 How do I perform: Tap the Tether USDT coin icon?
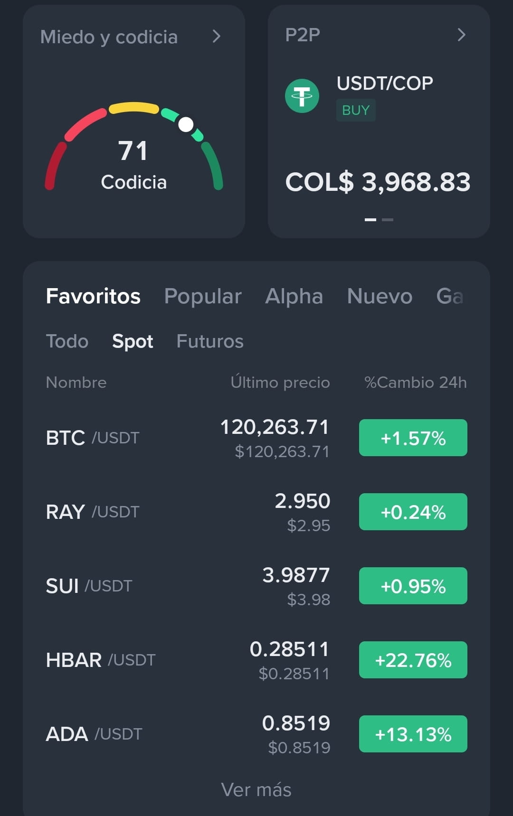[302, 96]
